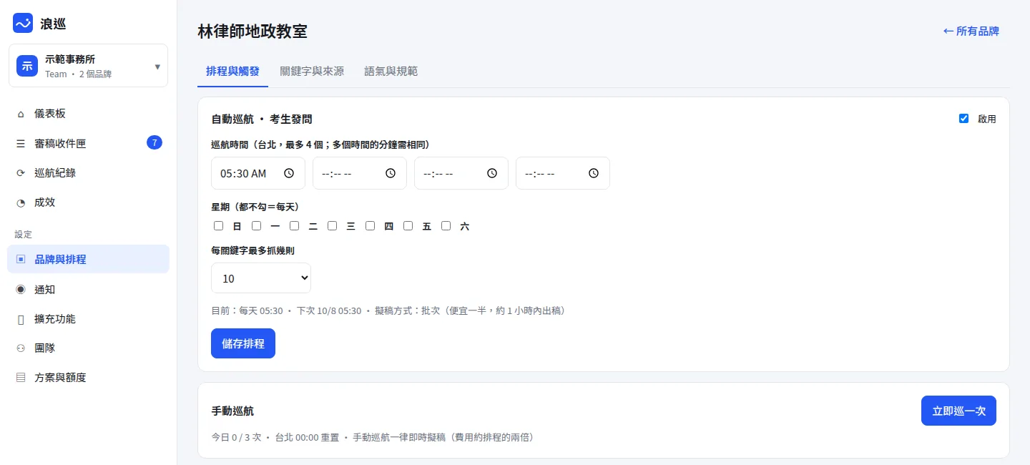Image resolution: width=1030 pixels, height=465 pixels.
Task: Expand the 示範事務所 workspace switcher arrow
Action: [x=157, y=67]
